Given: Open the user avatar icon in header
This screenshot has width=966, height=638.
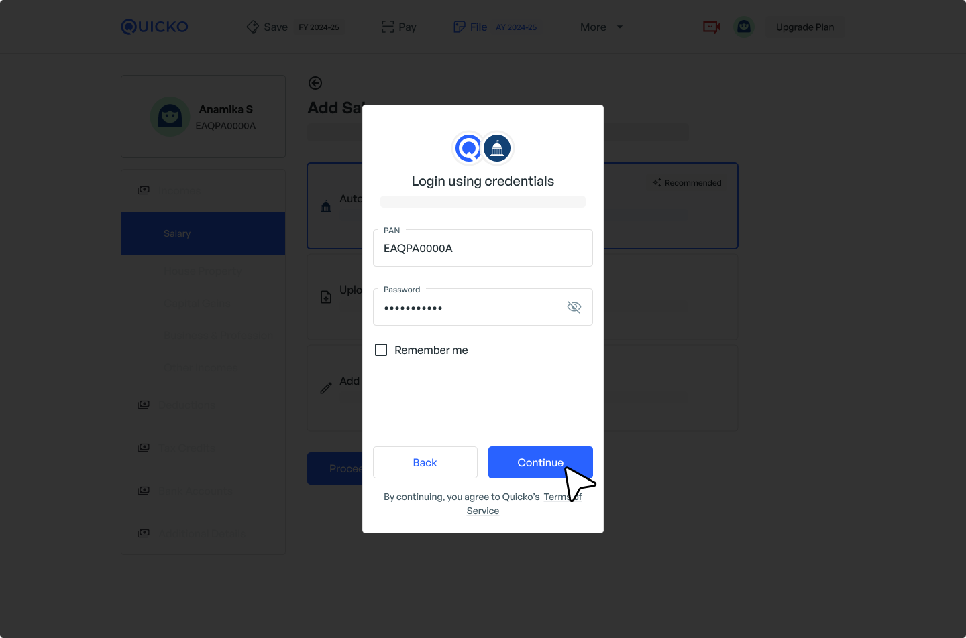Looking at the screenshot, I should (x=744, y=27).
